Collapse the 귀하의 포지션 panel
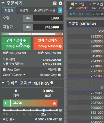The width and height of the screenshot is (104, 123). click(x=3, y=83)
